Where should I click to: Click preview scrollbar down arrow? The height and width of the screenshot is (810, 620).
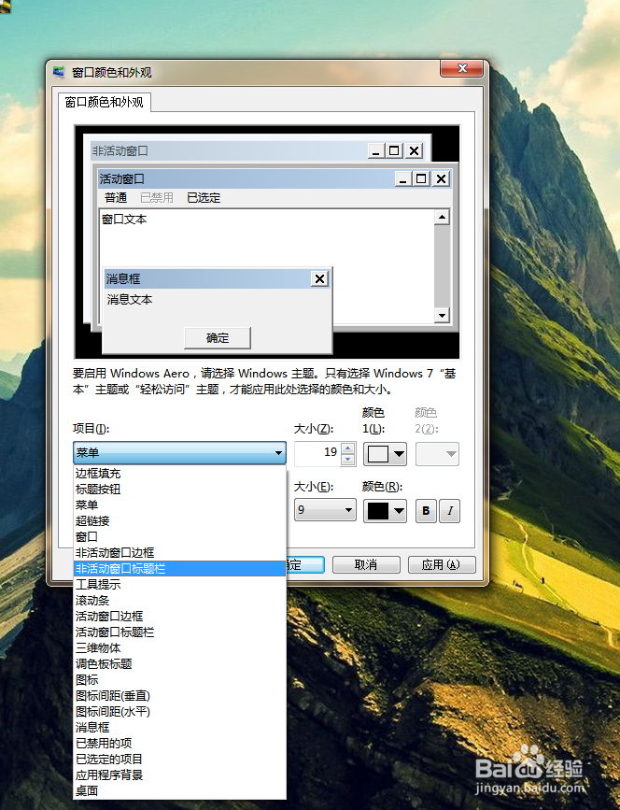tap(442, 315)
